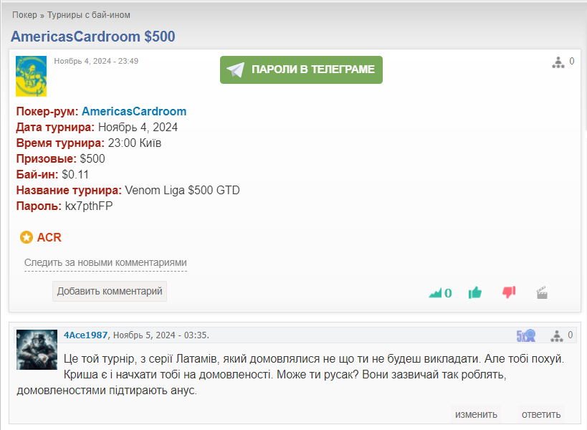
Task: Click the green rating chart icon
Action: pyautogui.click(x=435, y=293)
